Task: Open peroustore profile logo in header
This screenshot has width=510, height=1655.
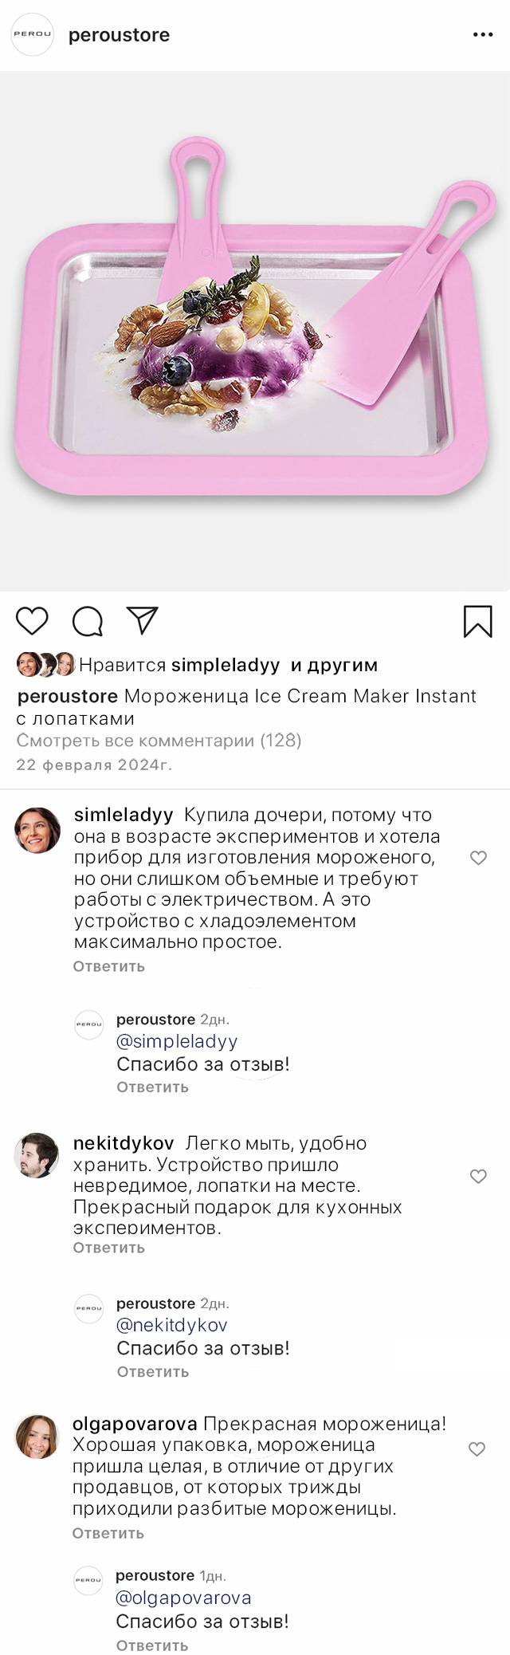Action: pyautogui.click(x=32, y=35)
